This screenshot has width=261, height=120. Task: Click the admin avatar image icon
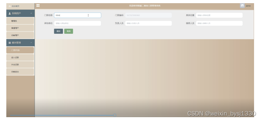tap(242, 6)
